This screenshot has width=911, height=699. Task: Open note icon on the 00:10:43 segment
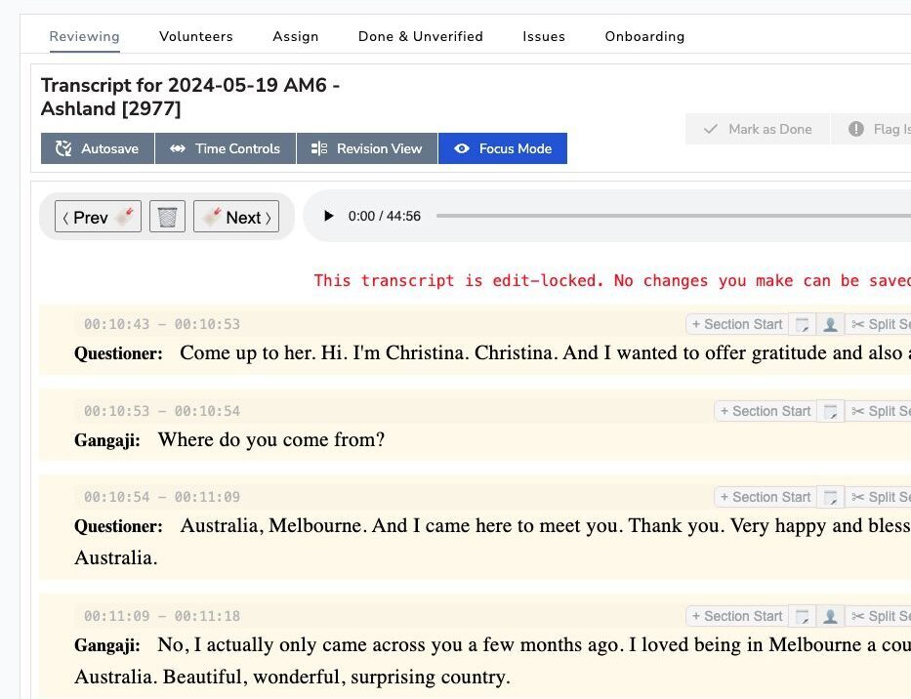click(x=802, y=324)
